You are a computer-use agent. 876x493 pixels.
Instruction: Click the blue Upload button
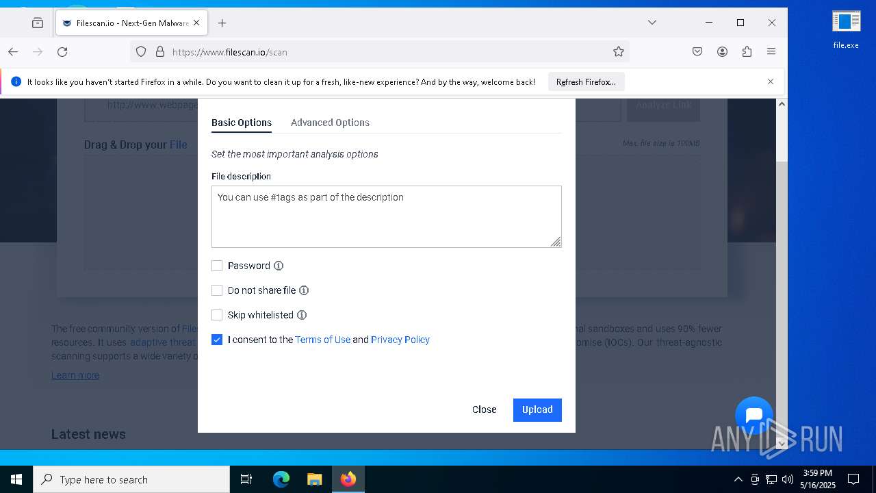[x=537, y=409]
